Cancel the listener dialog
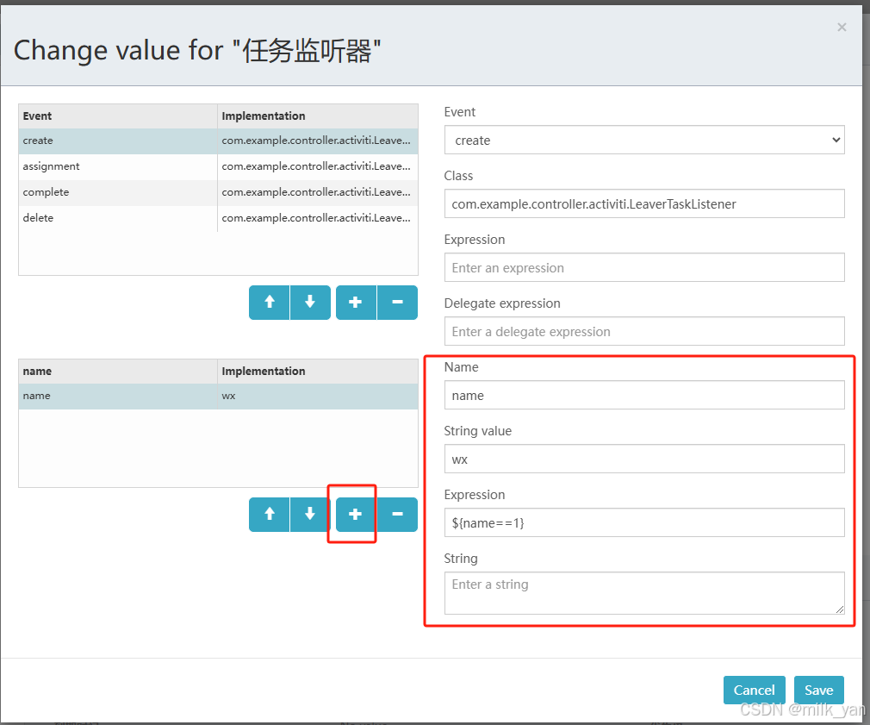This screenshot has width=870, height=725. pyautogui.click(x=754, y=690)
